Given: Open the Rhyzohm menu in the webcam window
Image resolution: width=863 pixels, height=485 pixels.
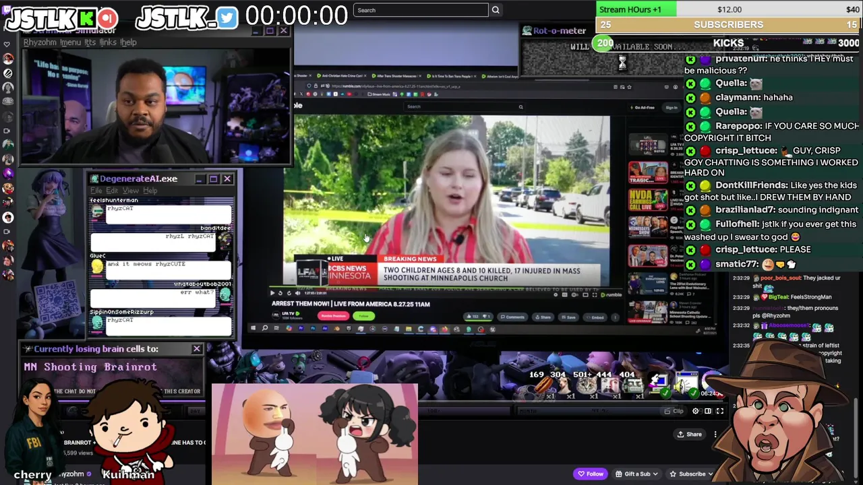Looking at the screenshot, I should pyautogui.click(x=40, y=42).
